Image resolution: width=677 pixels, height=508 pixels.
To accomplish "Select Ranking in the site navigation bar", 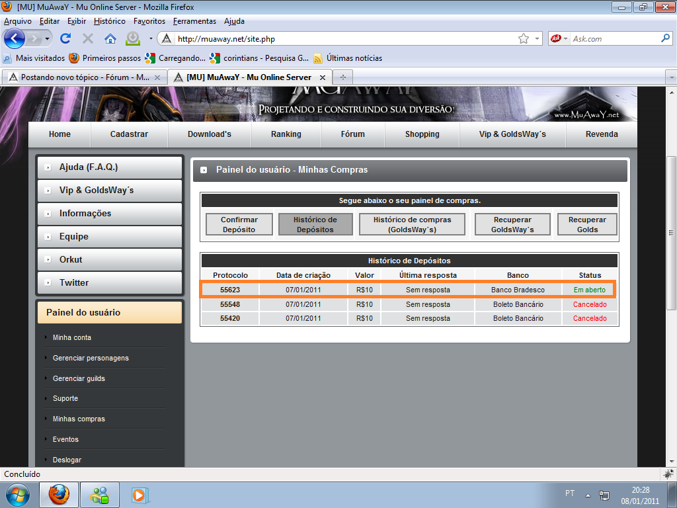I will [286, 134].
